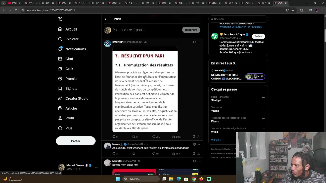The image size is (326, 183).
Task: Open Explorer in the sidebar
Action: pyautogui.click(x=68, y=39)
